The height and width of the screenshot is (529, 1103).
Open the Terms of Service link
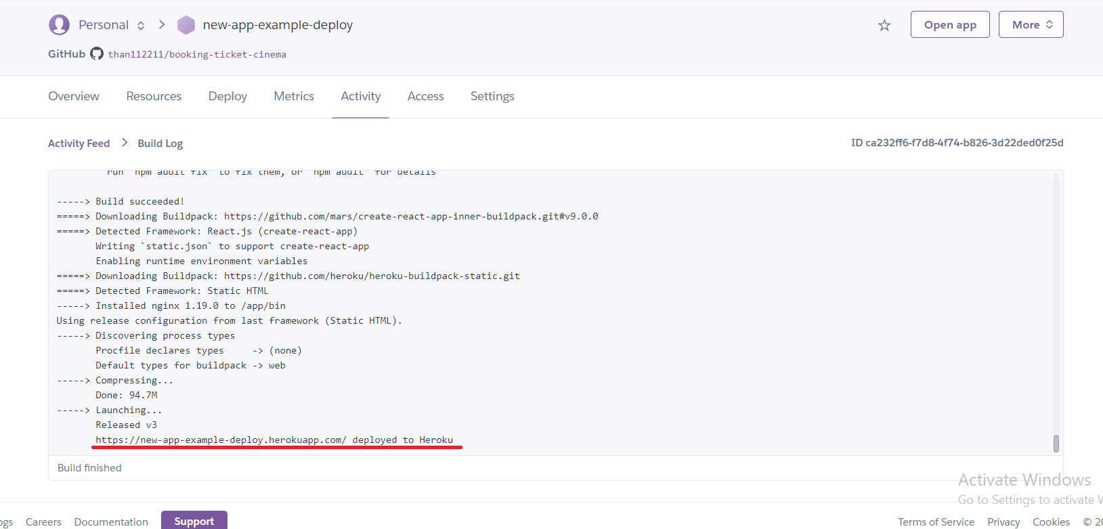pos(936,522)
